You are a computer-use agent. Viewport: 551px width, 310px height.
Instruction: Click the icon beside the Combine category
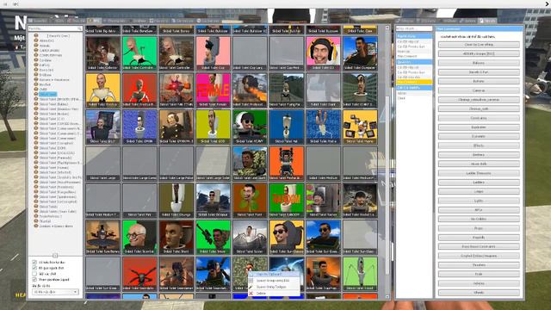[36, 60]
